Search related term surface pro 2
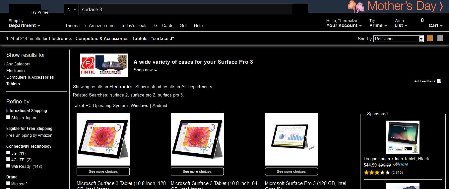Viewport: 449px width, 189px height. 143,95
